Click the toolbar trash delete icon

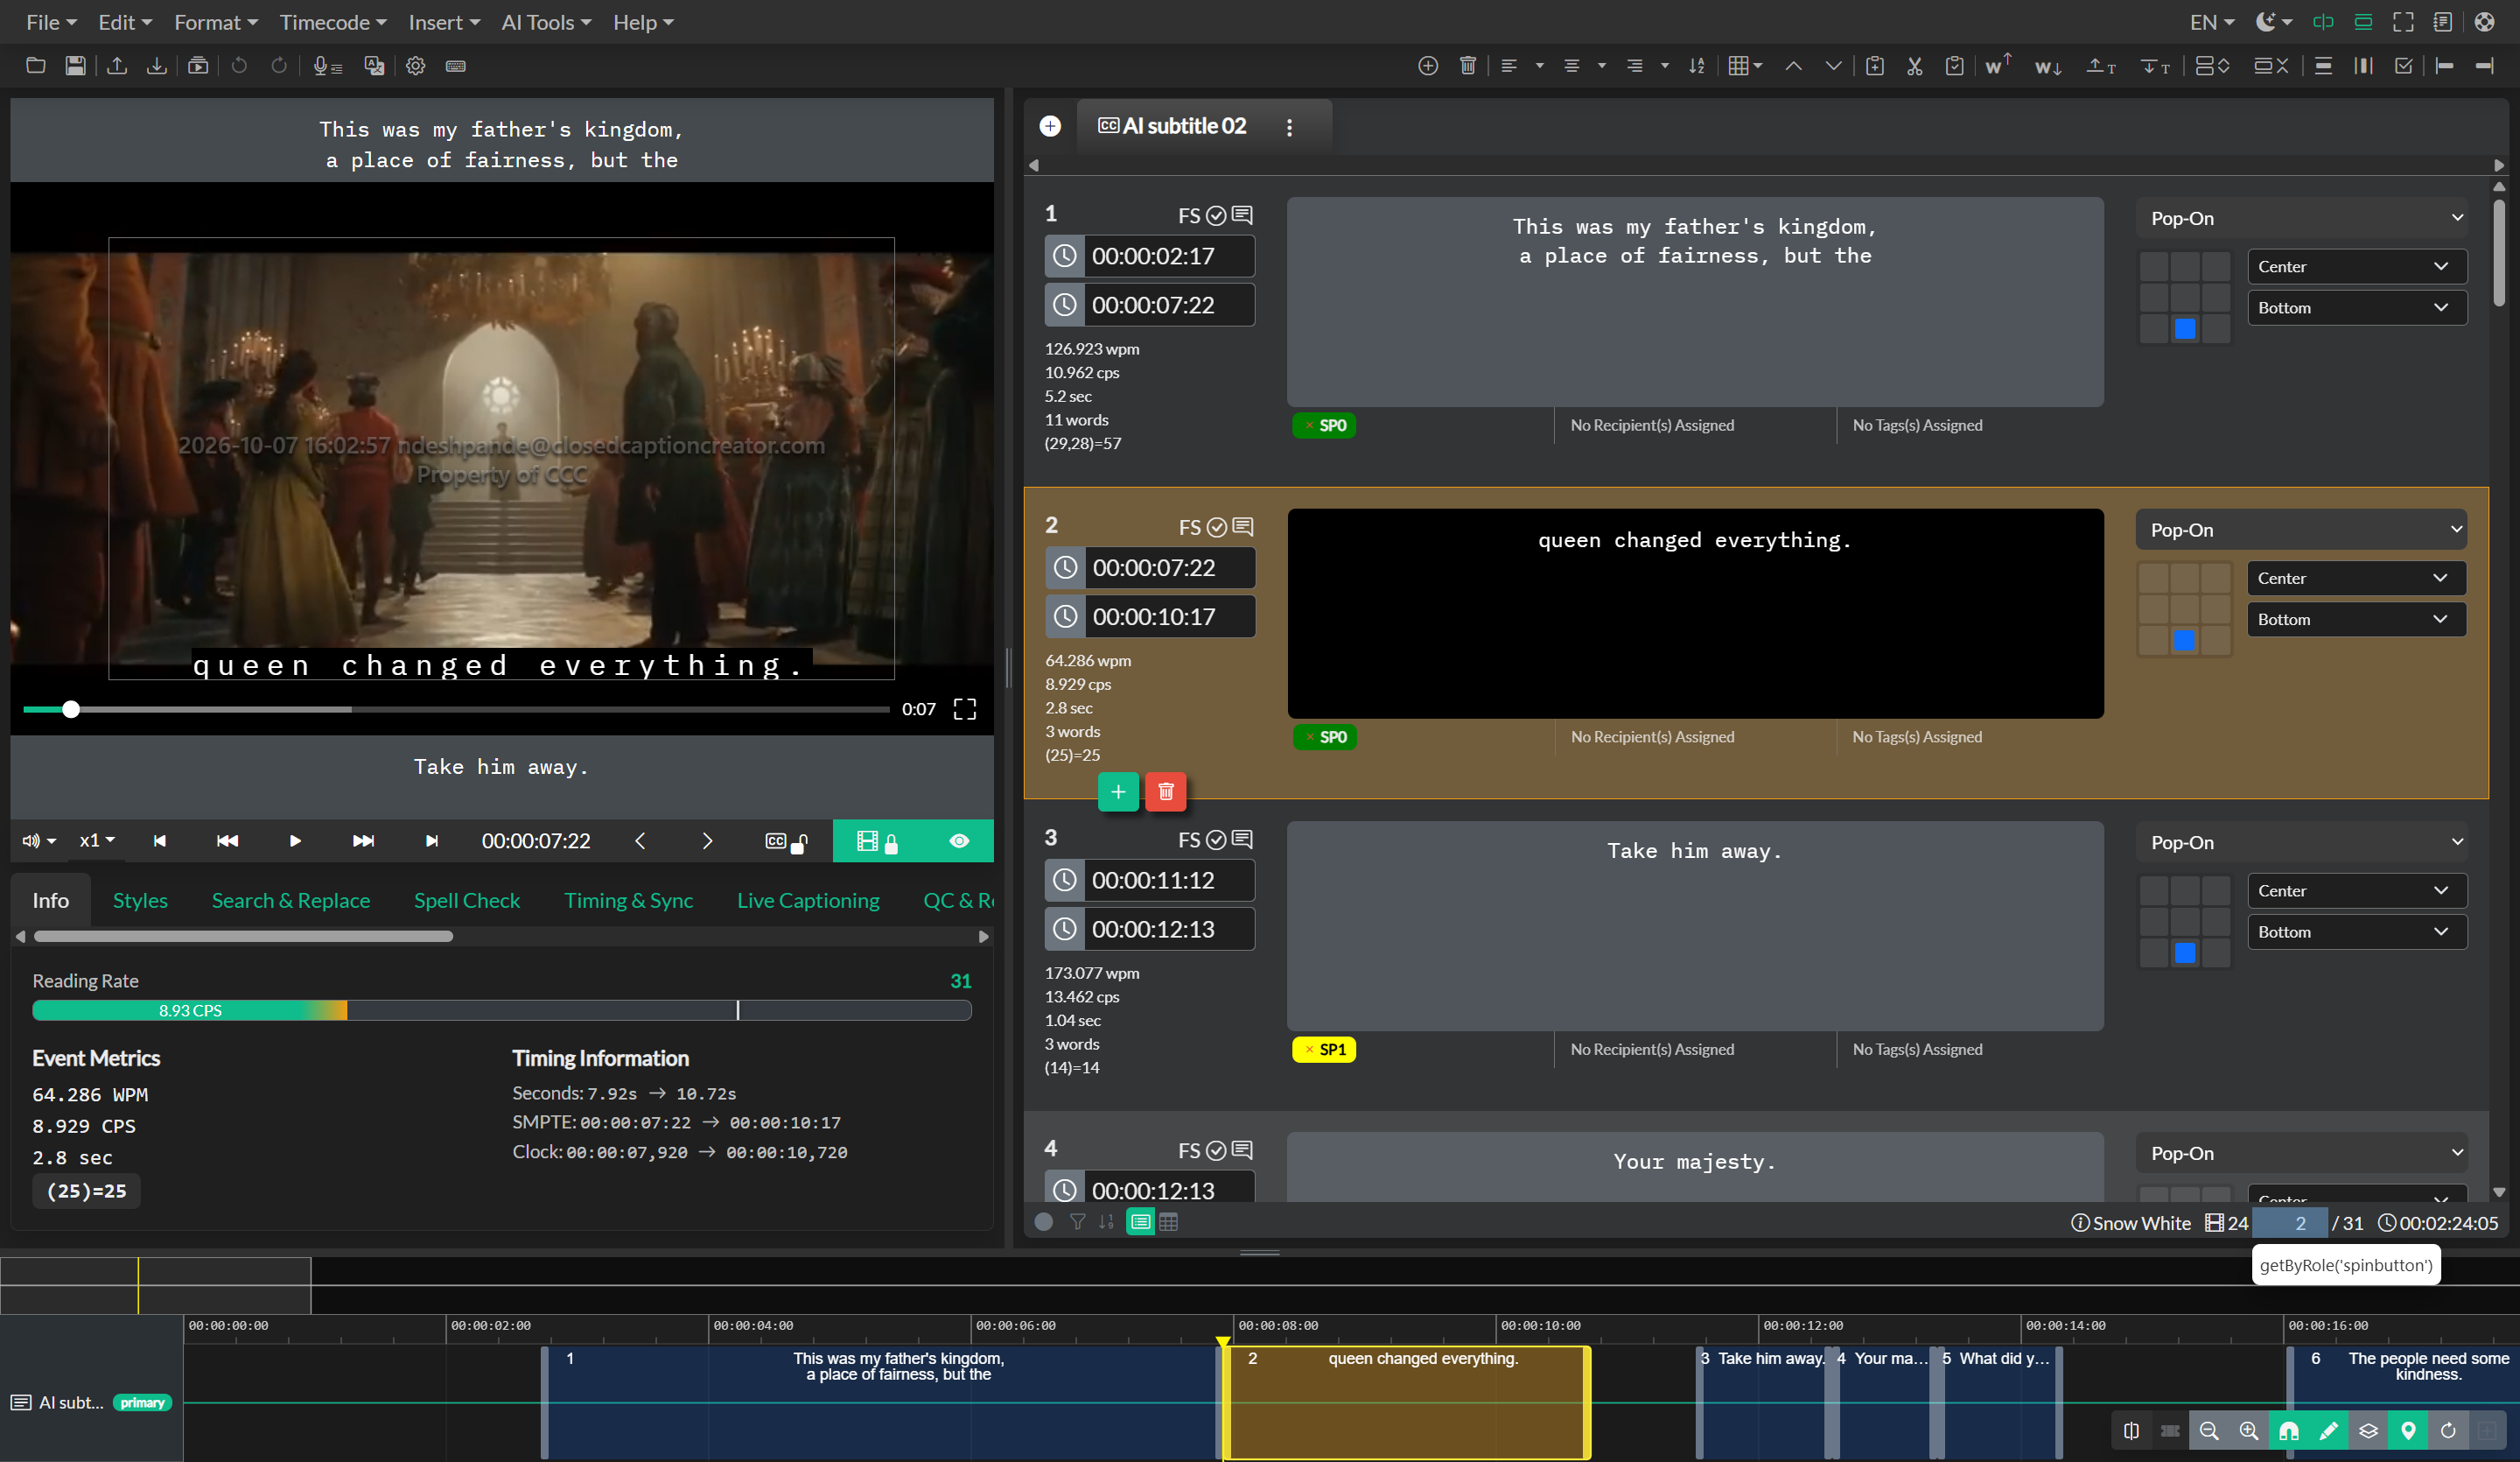[1468, 66]
